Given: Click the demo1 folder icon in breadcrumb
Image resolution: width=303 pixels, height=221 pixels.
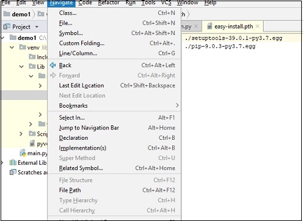Looking at the screenshot, I should point(7,14).
